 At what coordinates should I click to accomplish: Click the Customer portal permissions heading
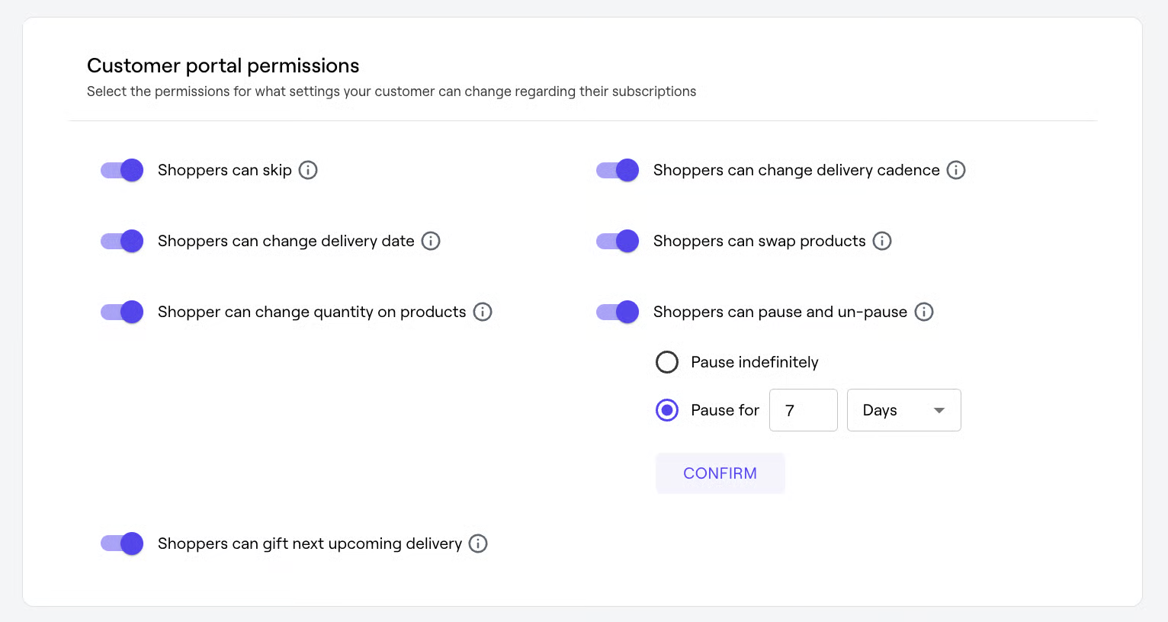tap(223, 66)
